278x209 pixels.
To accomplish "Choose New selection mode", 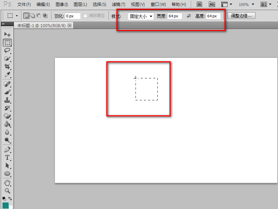I will click(26, 16).
